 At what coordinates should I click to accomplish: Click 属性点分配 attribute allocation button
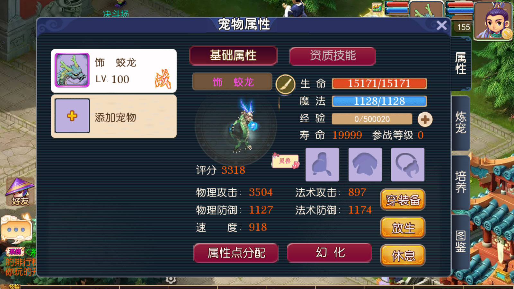236,253
